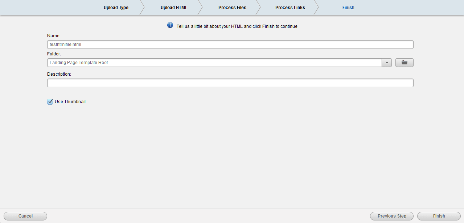Uncheck the Use Thumbnail checkbox

click(50, 101)
